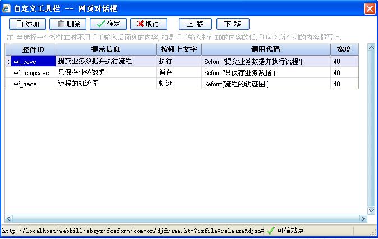
Task: Click the 删除 (Delete) button
Action: (68, 24)
